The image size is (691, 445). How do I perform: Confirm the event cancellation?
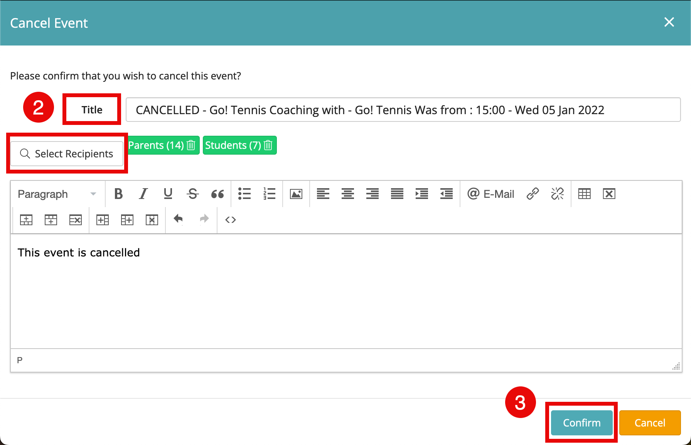[581, 423]
